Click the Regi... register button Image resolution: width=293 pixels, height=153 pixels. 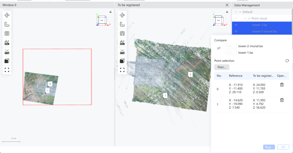point(269,147)
